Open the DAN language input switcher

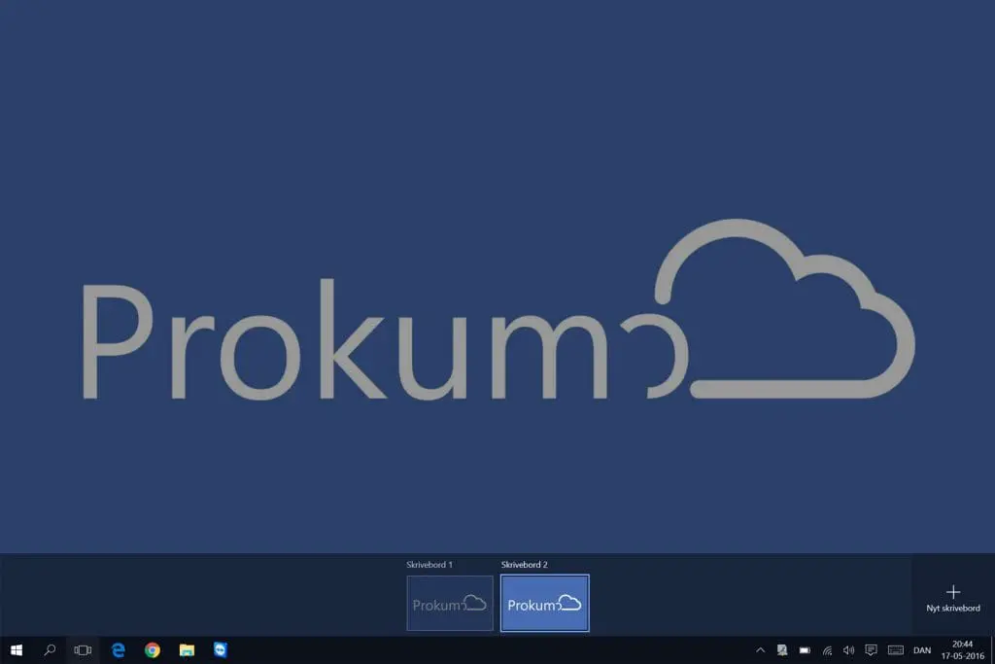(x=920, y=649)
